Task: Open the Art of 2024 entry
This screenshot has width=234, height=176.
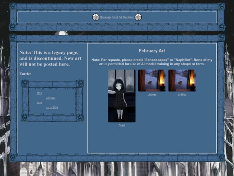Action: [52, 107]
